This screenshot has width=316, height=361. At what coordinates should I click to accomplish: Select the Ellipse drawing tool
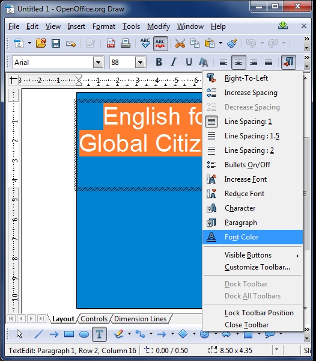(84, 334)
